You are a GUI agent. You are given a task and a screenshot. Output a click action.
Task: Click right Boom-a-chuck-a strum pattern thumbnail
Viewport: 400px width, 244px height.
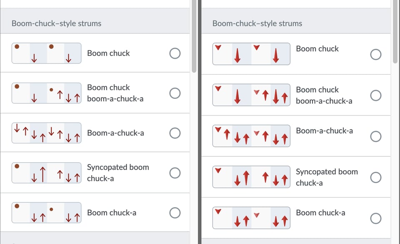point(251,136)
